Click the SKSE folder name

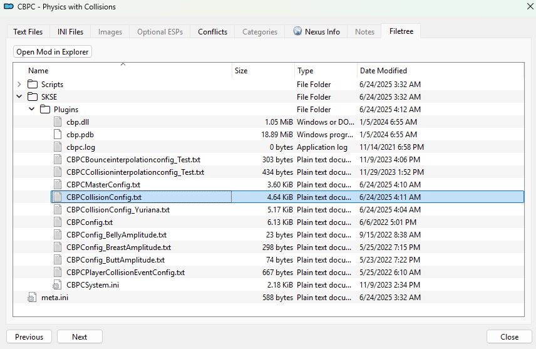click(x=49, y=97)
